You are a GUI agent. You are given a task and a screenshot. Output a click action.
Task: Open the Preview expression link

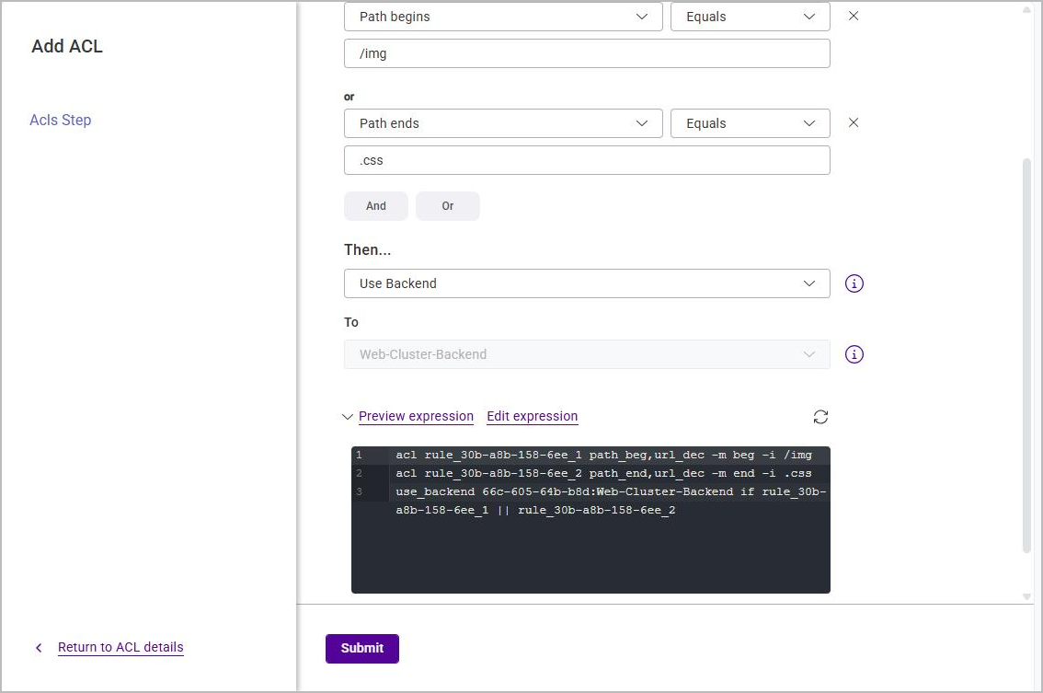[416, 416]
